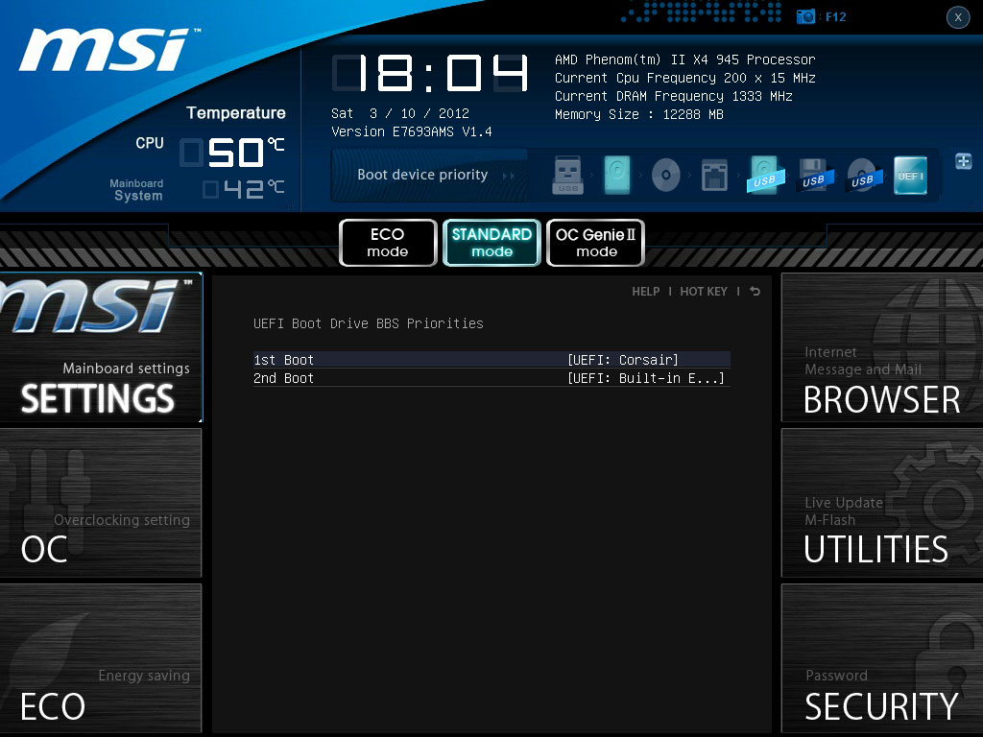Switch to ECO mode
The width and height of the screenshot is (983, 737).
pos(388,243)
